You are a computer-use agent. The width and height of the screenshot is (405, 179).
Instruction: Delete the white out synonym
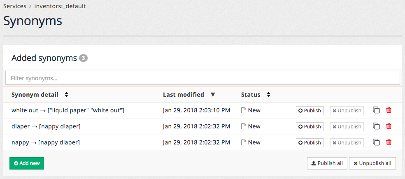click(389, 110)
